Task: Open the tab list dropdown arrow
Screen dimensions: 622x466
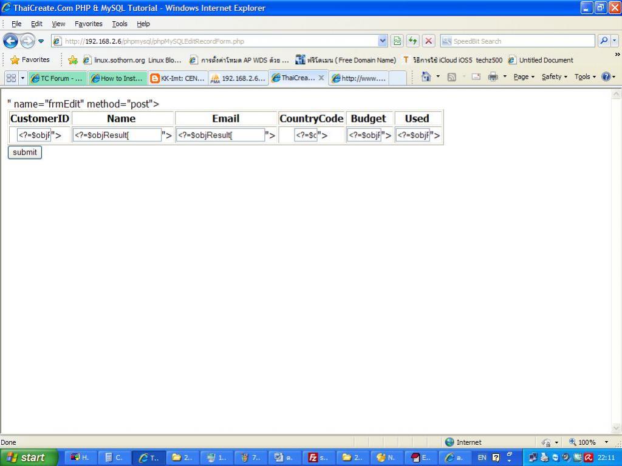Action: point(22,78)
